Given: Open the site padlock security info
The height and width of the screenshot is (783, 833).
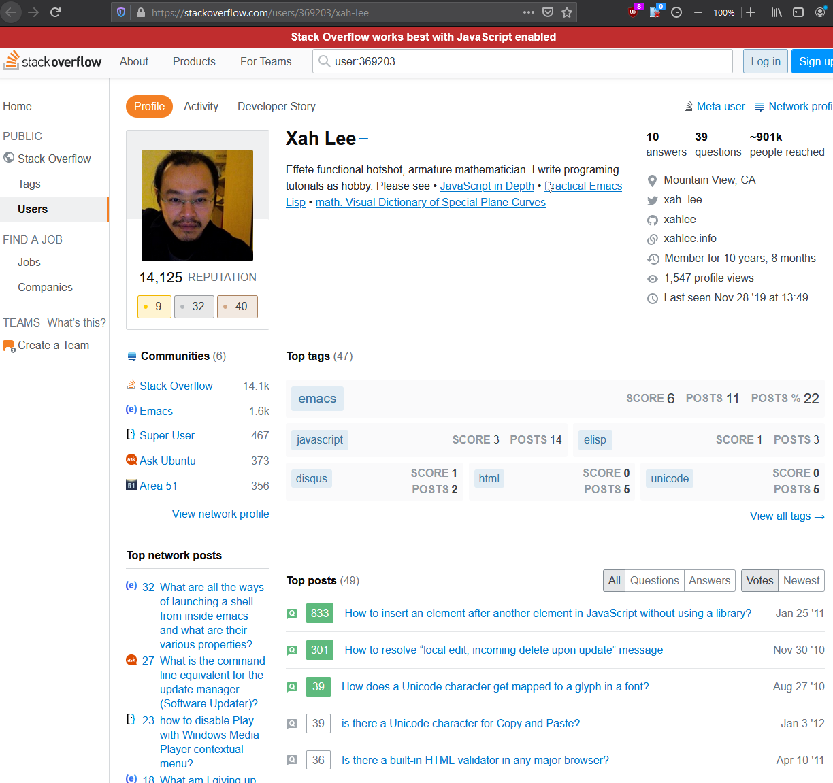Looking at the screenshot, I should point(141,12).
